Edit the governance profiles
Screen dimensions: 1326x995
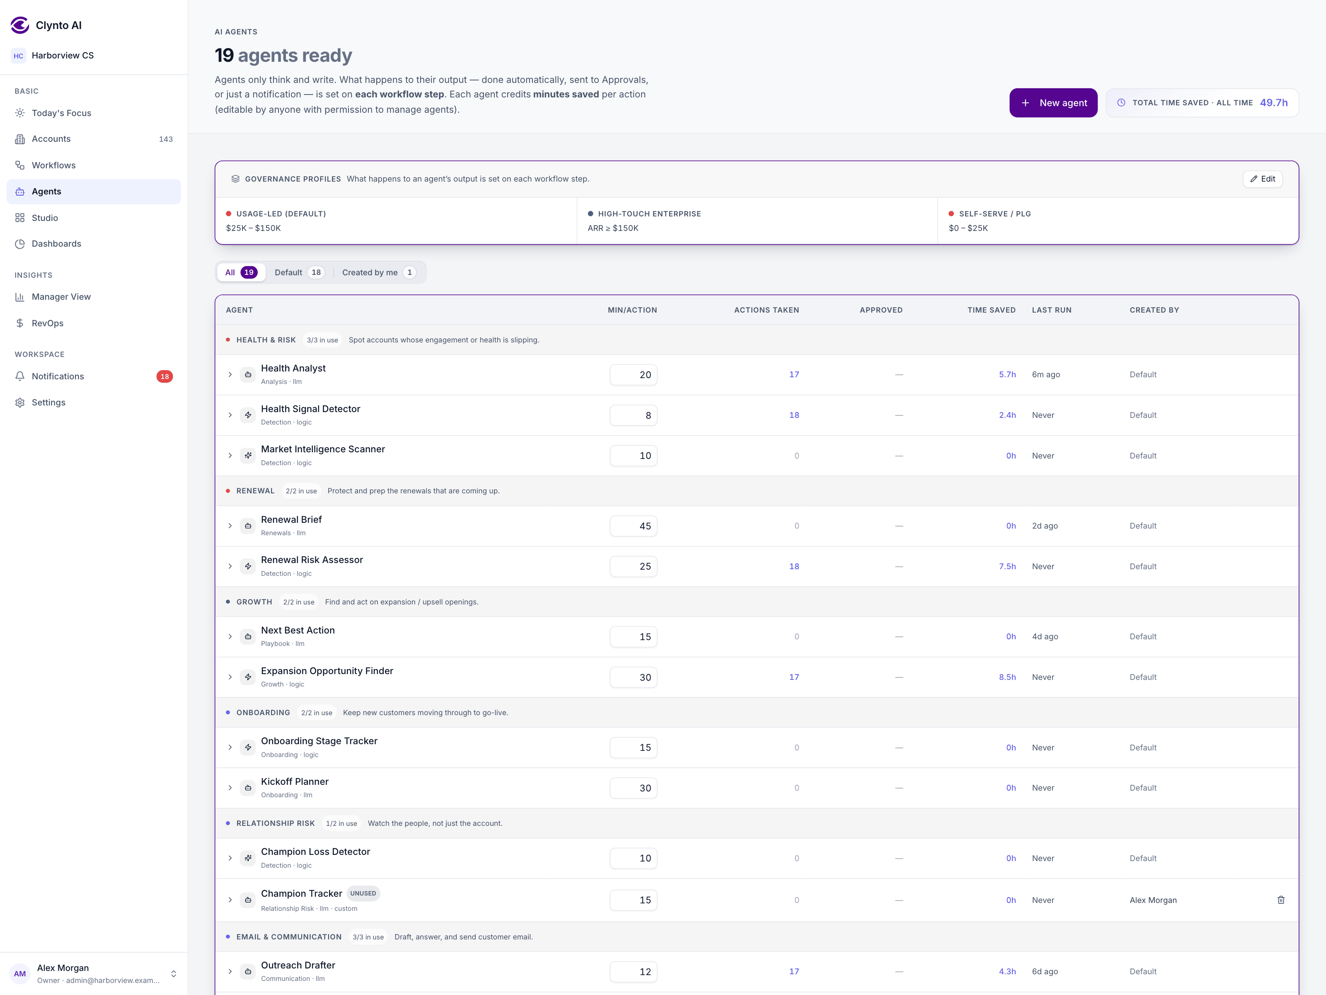1263,179
